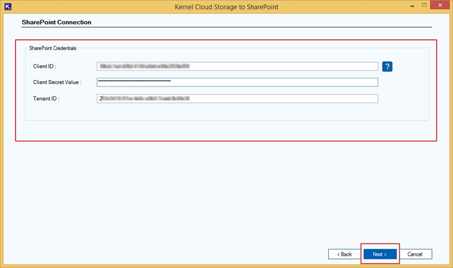
Task: Click the 'Client Secret Value :' label
Action: pos(57,82)
